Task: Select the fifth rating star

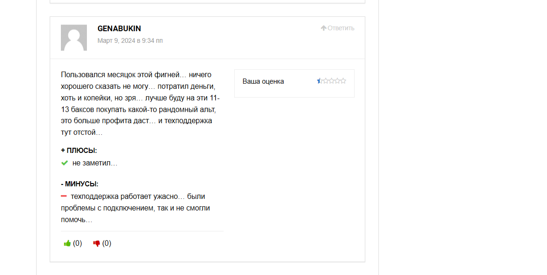Action: (x=343, y=81)
